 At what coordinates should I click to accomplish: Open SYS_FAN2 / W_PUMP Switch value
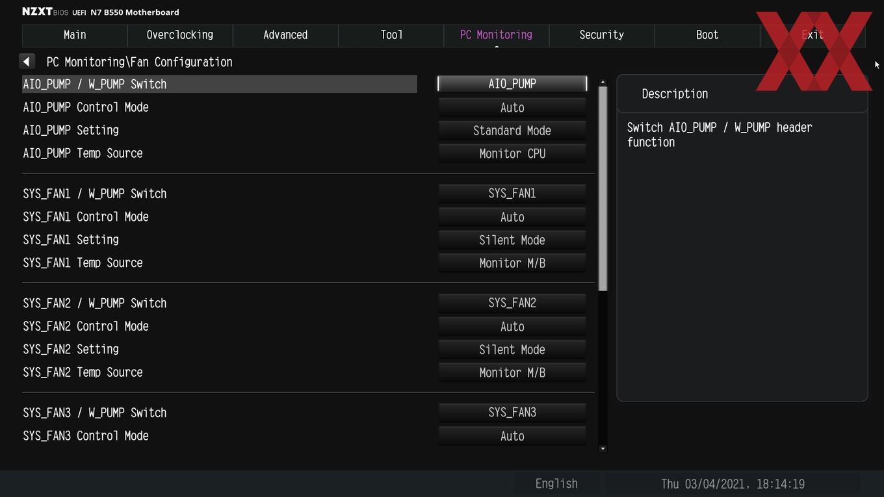[512, 303]
